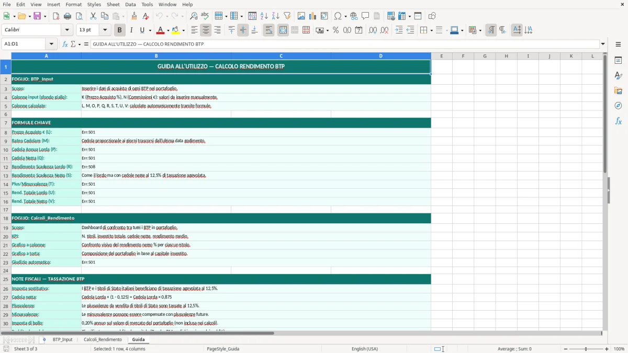
Task: Click PageStyle_Guida in status bar
Action: pyautogui.click(x=223, y=349)
